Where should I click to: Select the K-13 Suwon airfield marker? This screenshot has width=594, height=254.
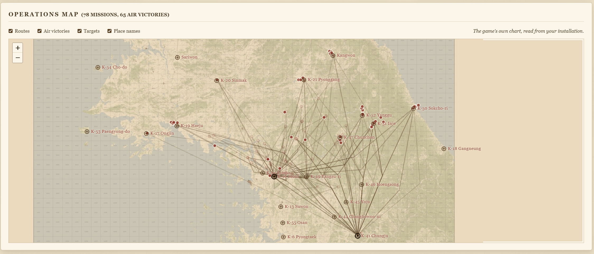(x=281, y=207)
